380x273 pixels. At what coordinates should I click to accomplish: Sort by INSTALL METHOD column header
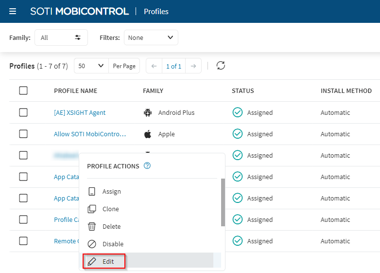346,91
